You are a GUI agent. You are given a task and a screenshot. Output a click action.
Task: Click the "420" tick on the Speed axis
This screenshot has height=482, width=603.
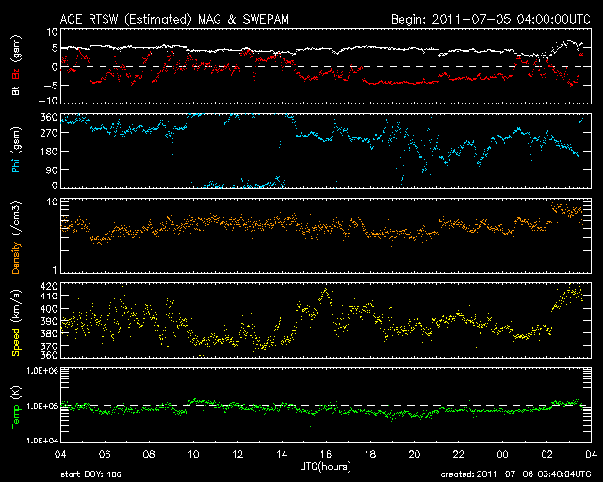point(49,286)
